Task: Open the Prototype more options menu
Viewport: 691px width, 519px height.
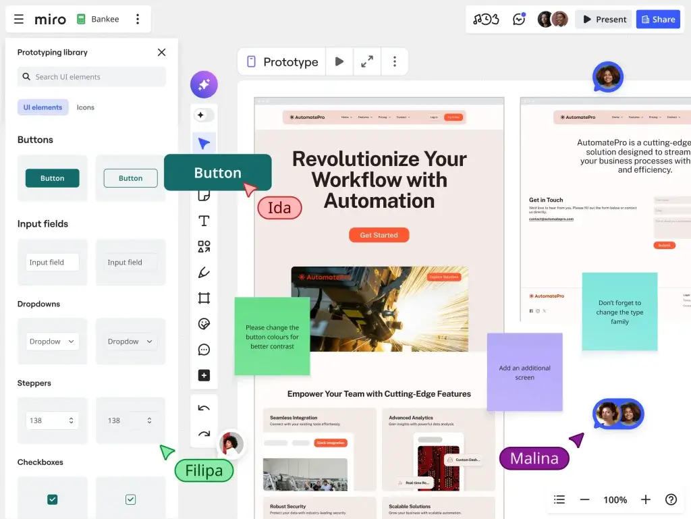Action: [x=394, y=61]
